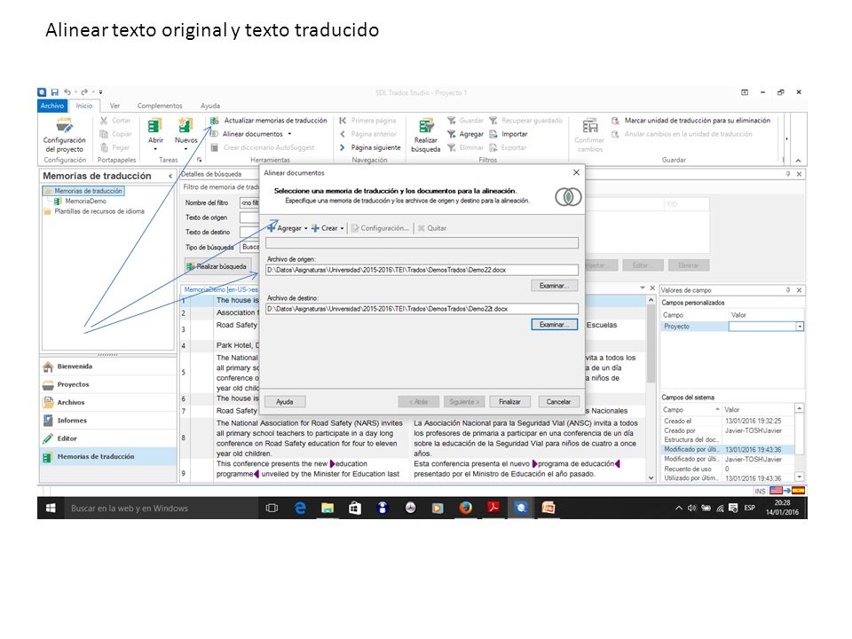This screenshot has height=639, width=852.
Task: Switch to the Inicio ribbon tab
Action: (84, 106)
